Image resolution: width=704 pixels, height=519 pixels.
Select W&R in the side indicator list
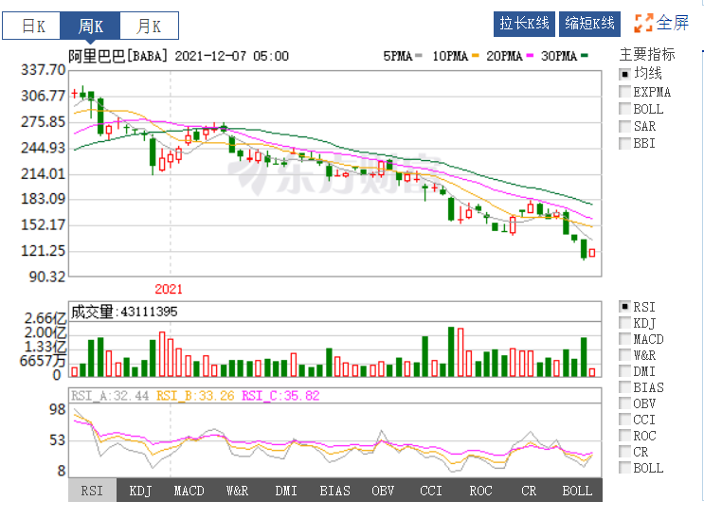[x=624, y=355]
